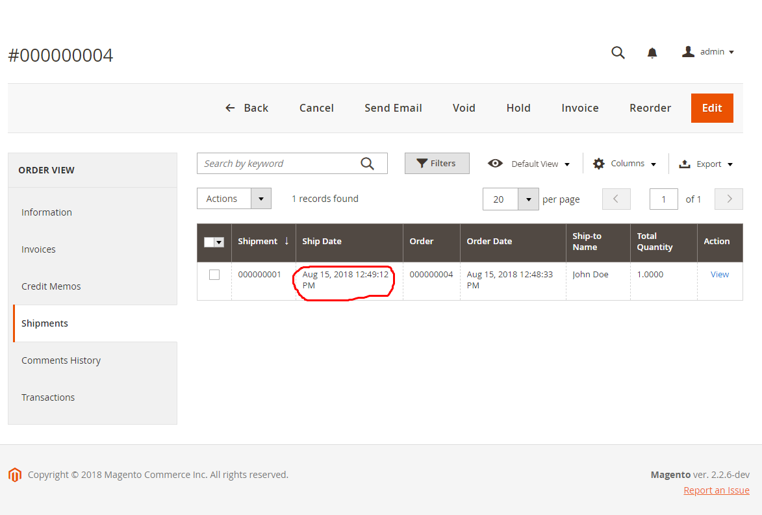Open the View link for shipment 000000001

coord(719,274)
